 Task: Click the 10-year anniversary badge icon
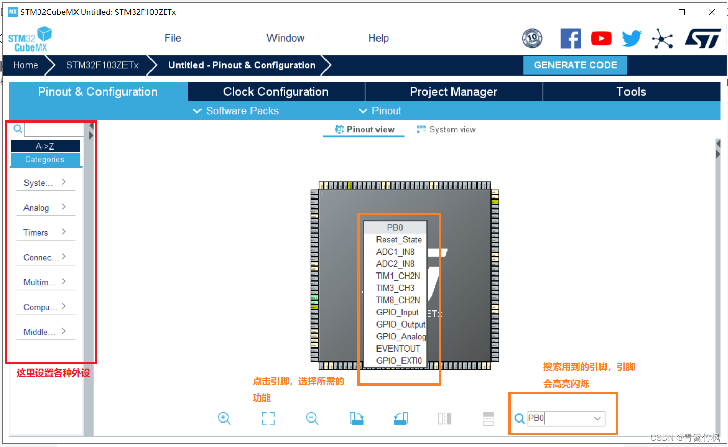pos(532,38)
